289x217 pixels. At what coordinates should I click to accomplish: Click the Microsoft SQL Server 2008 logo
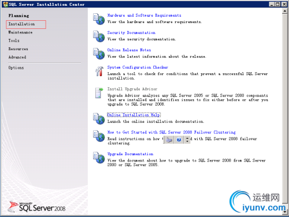coord(36,207)
